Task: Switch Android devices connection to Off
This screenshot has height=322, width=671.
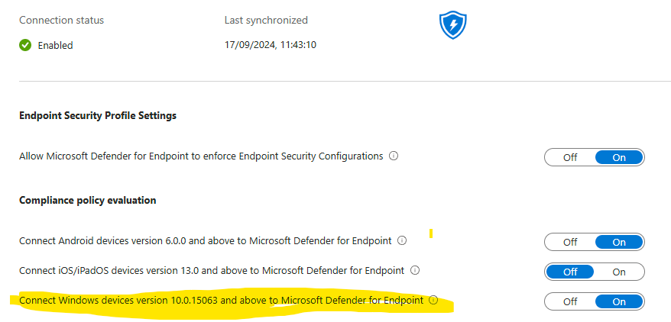Action: (570, 242)
